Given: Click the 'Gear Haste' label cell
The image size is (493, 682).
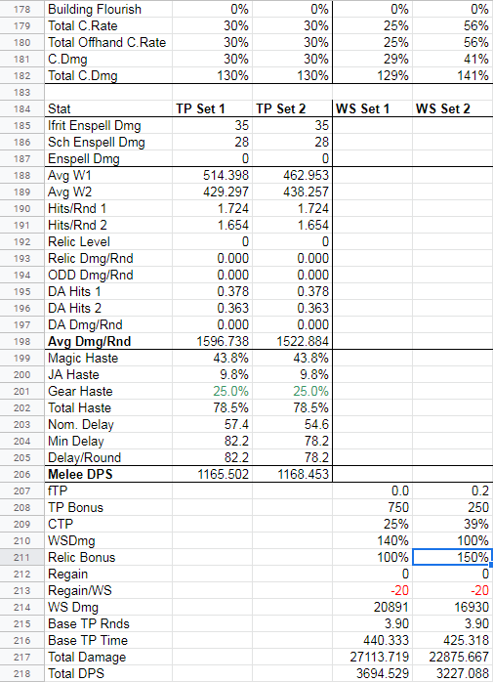Looking at the screenshot, I should [108, 391].
